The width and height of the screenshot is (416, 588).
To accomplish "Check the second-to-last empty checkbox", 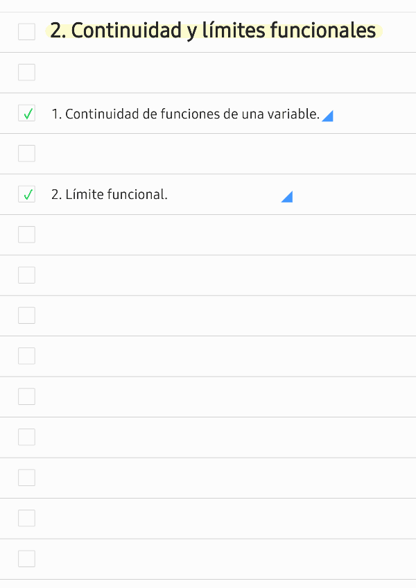I will click(x=26, y=518).
